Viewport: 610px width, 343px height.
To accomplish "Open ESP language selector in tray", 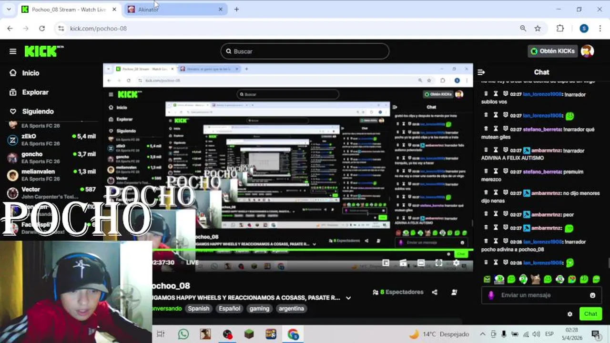I will [x=549, y=334].
